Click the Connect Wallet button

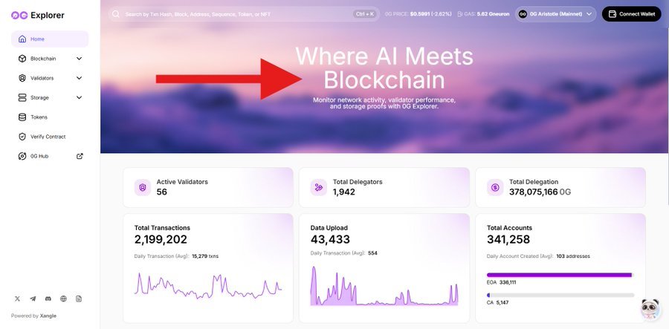631,14
